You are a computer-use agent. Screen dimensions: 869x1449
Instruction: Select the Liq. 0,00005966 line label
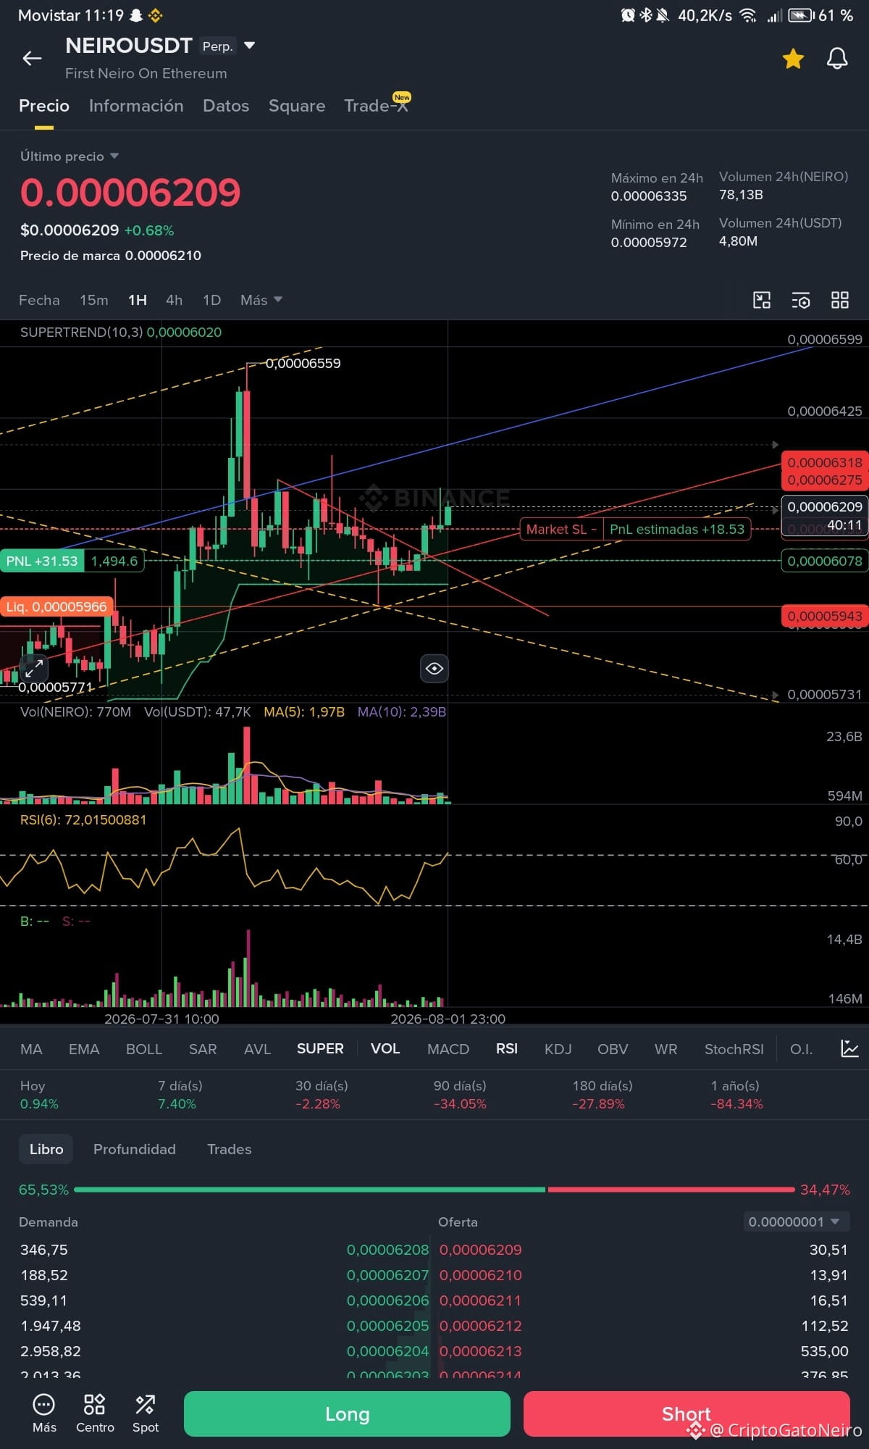click(56, 606)
